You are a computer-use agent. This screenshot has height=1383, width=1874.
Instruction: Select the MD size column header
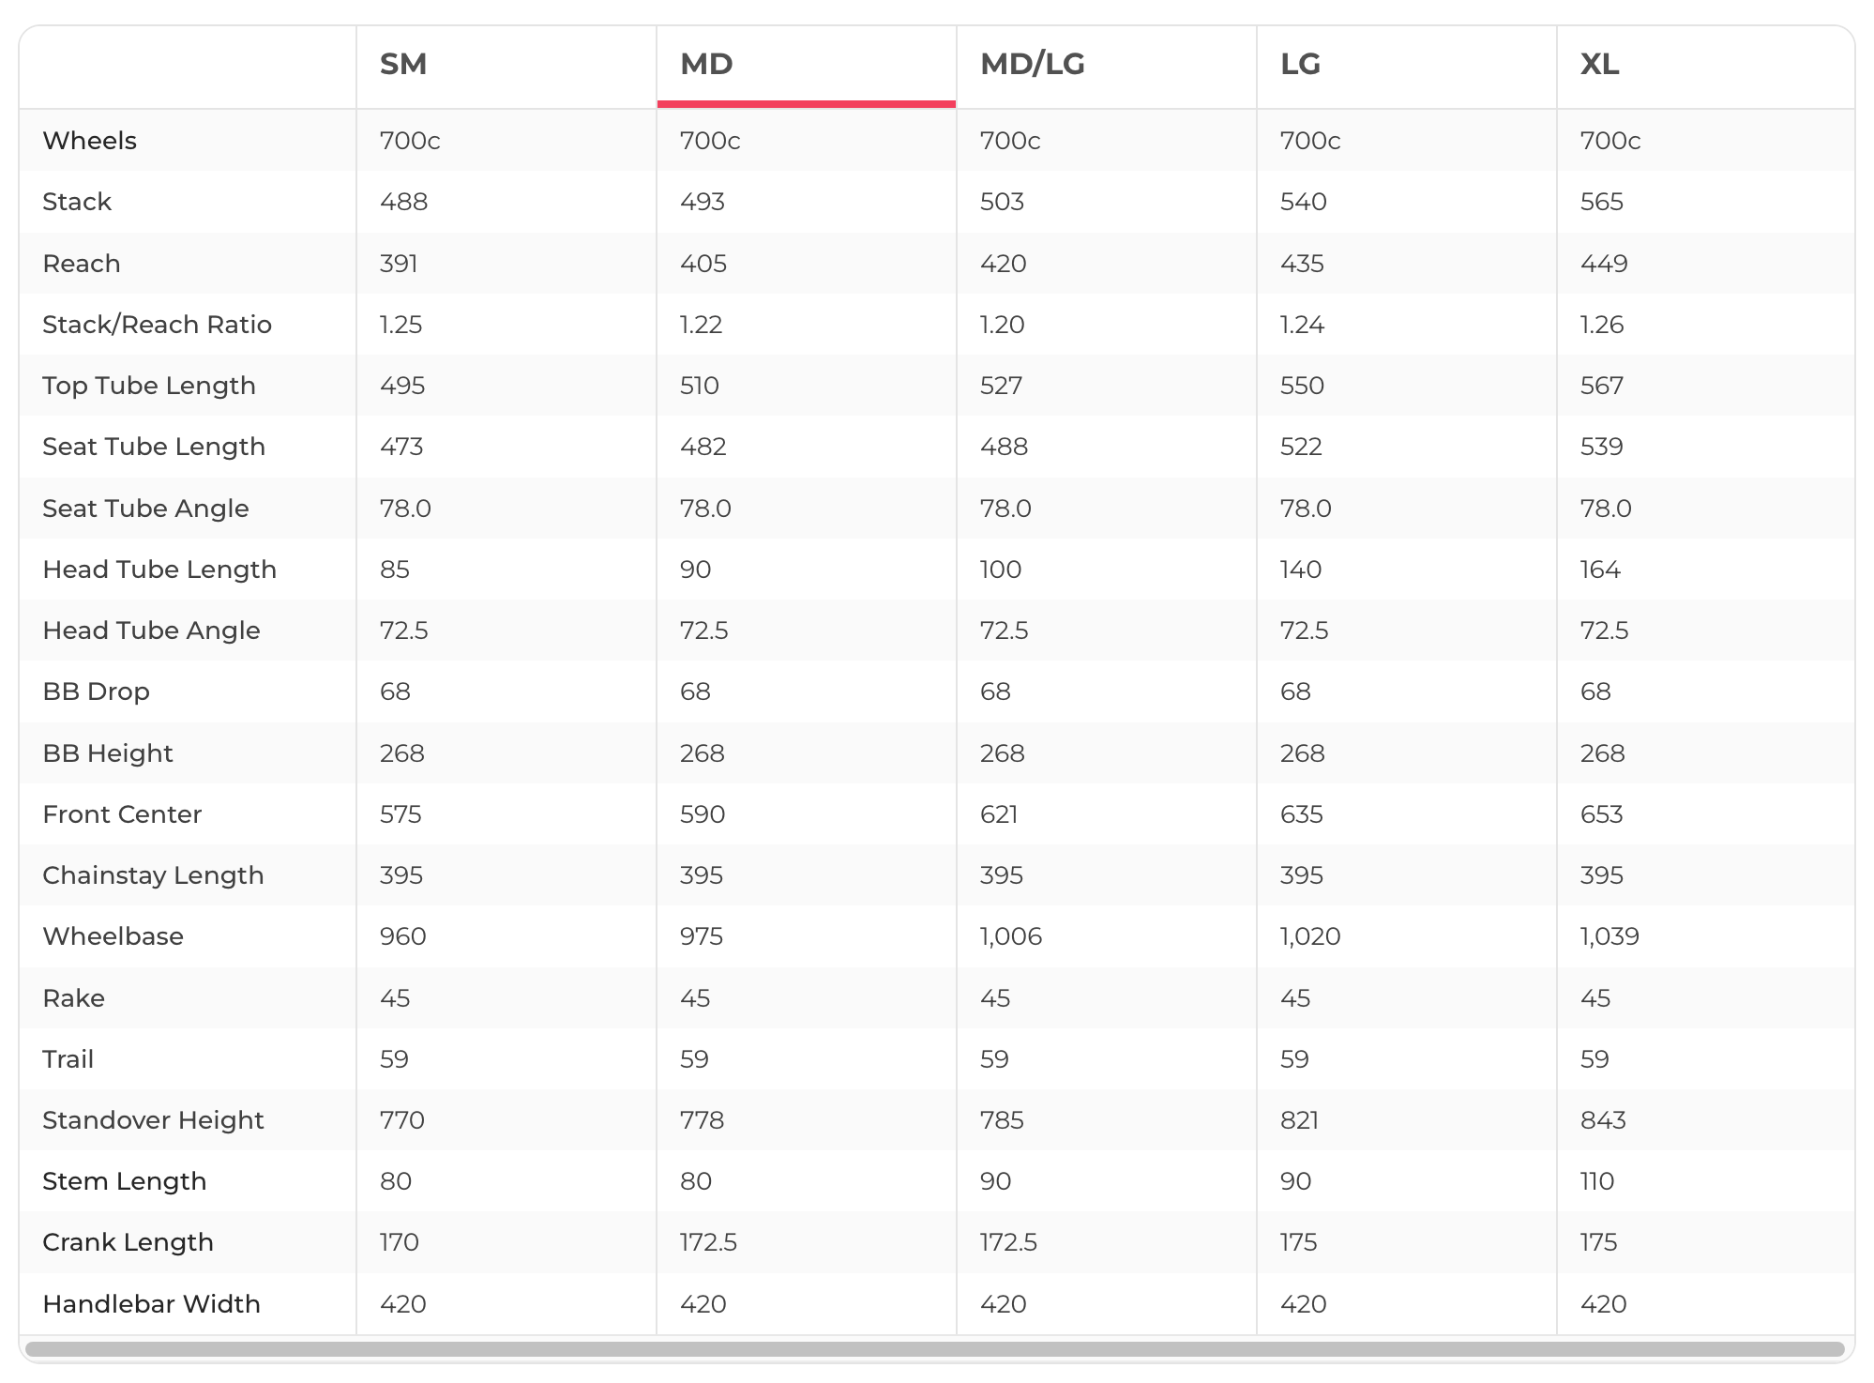(x=706, y=65)
